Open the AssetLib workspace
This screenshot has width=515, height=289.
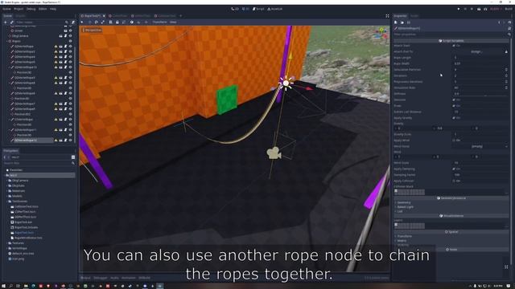click(275, 9)
